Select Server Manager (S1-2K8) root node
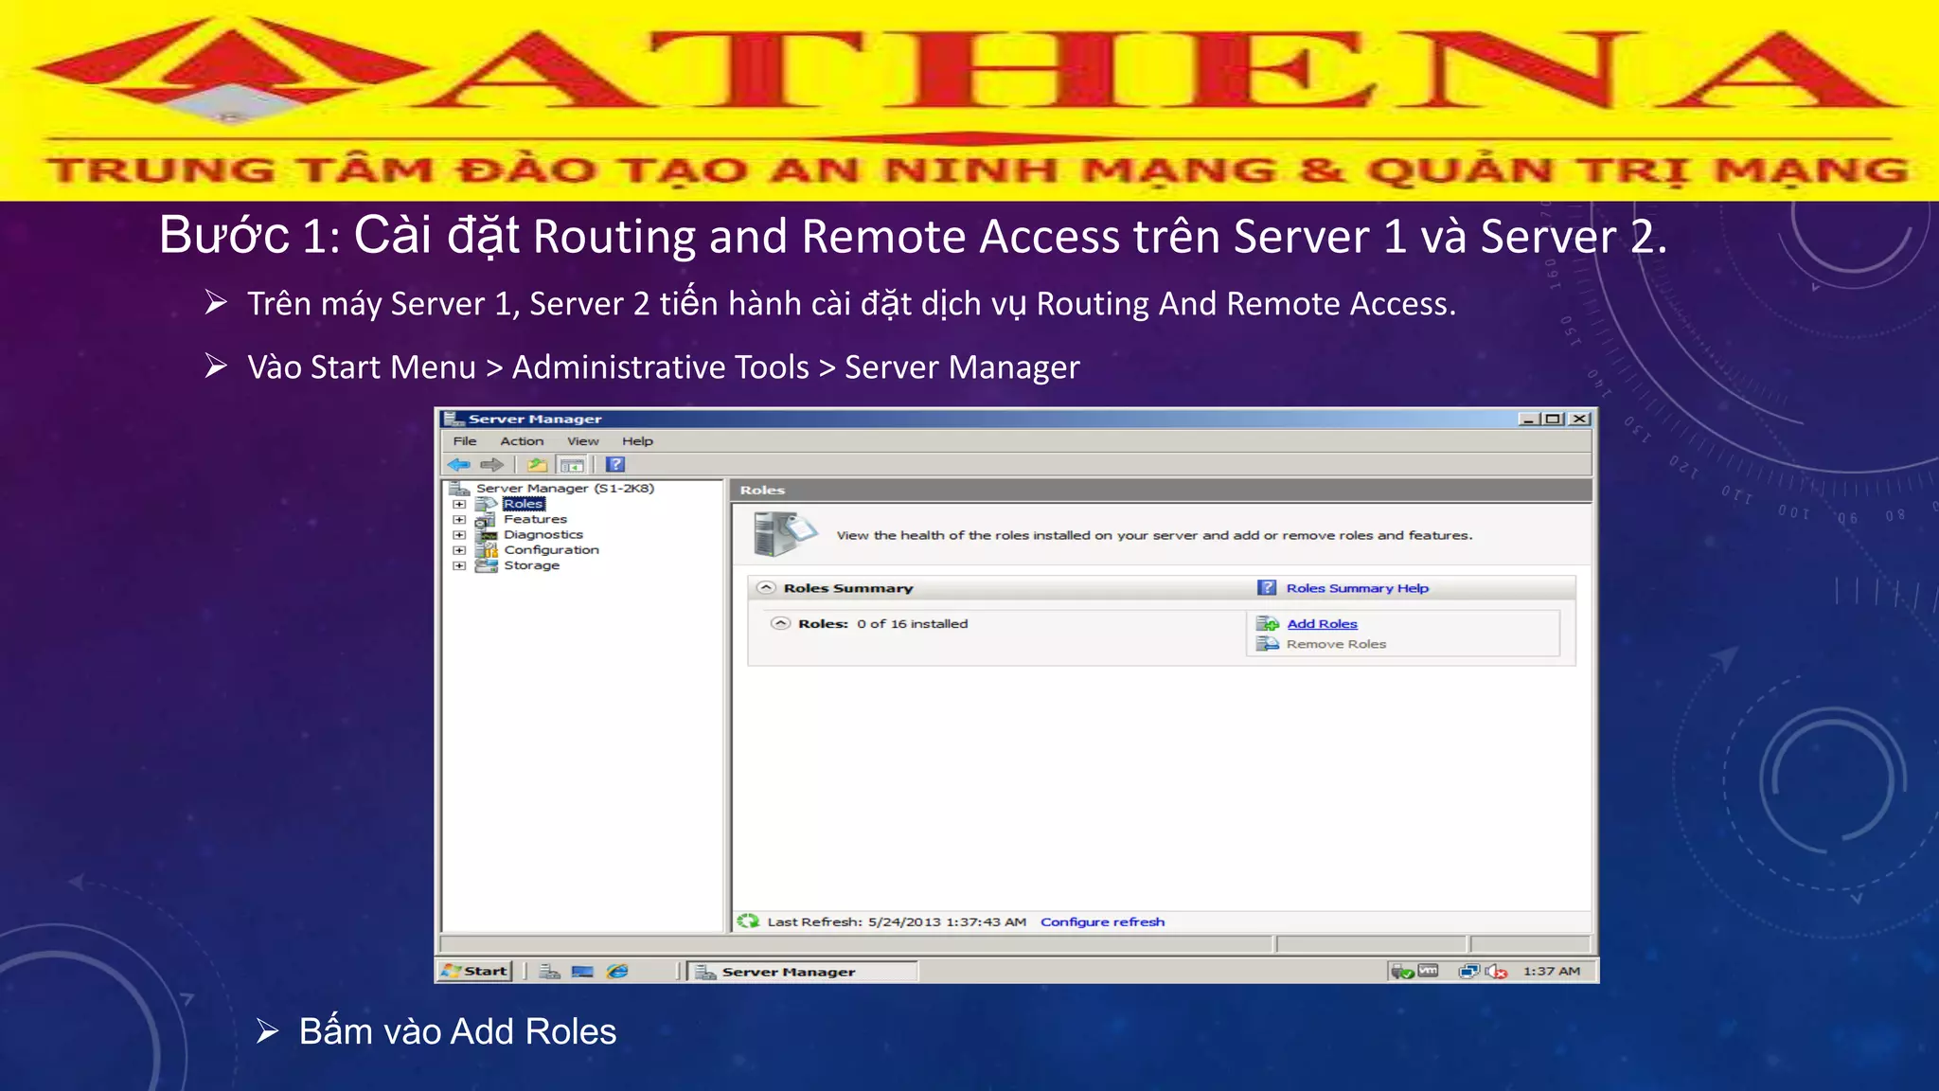 pyautogui.click(x=565, y=488)
